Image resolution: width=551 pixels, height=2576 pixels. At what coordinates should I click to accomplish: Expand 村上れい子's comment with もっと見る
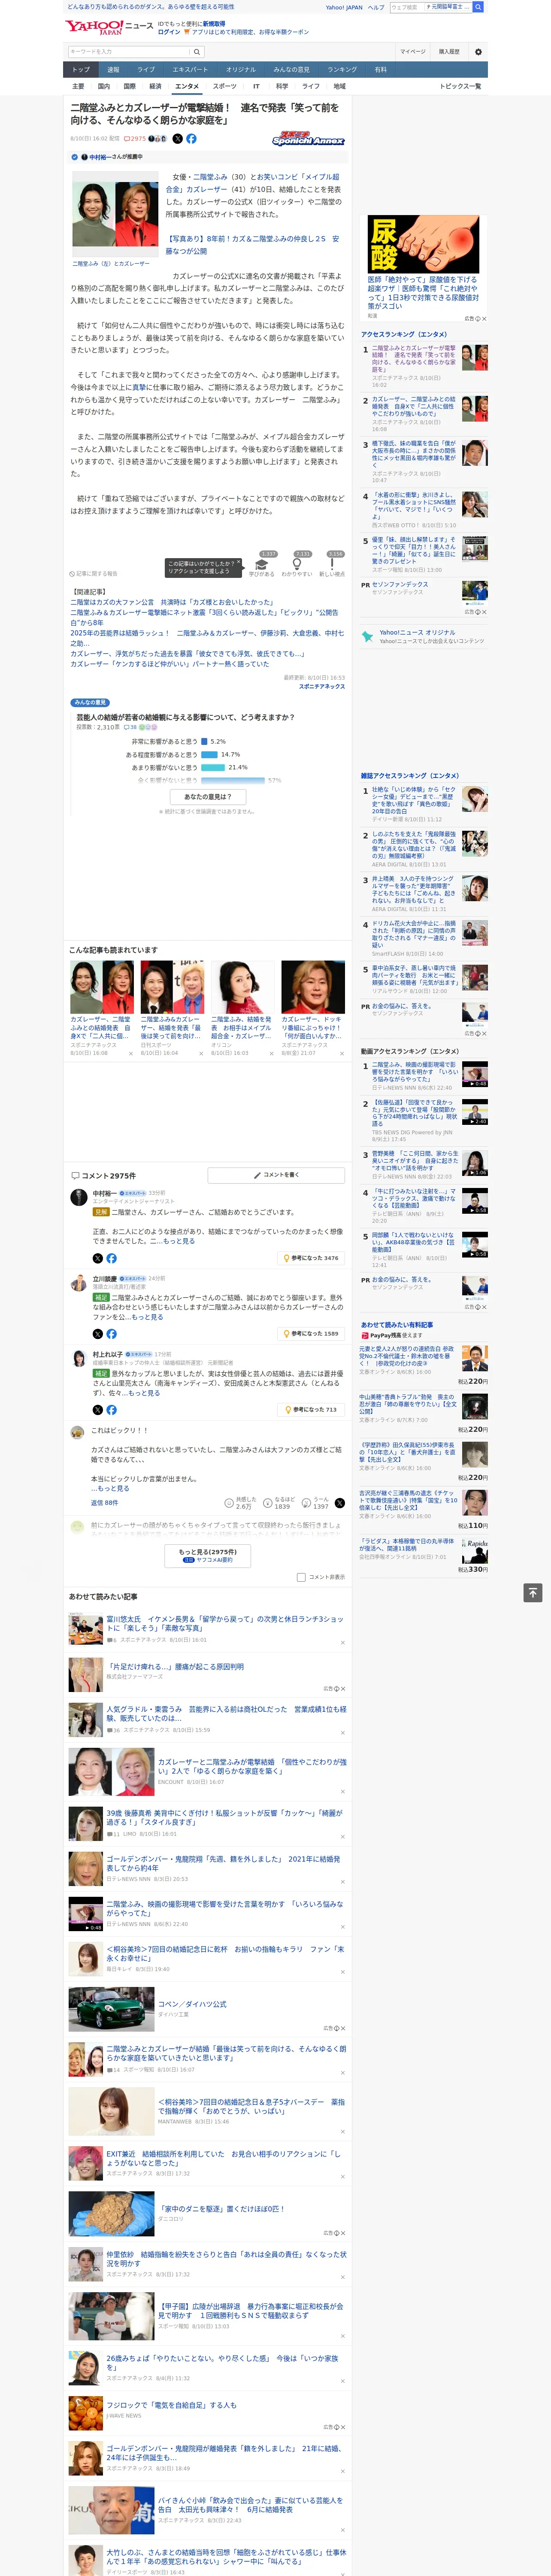click(144, 1393)
